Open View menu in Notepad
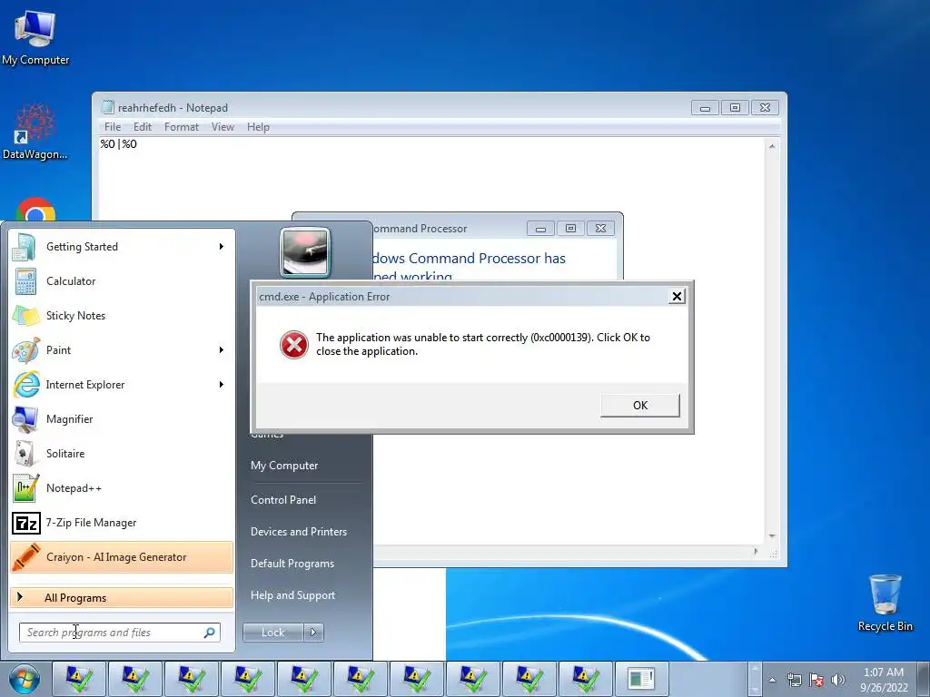The image size is (930, 697). pyautogui.click(x=223, y=127)
